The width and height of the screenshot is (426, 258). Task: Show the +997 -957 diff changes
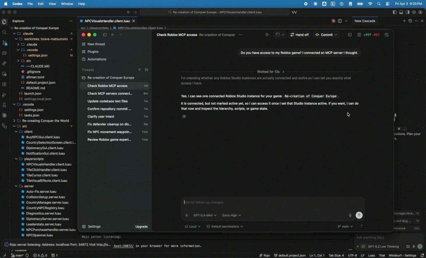point(368,35)
